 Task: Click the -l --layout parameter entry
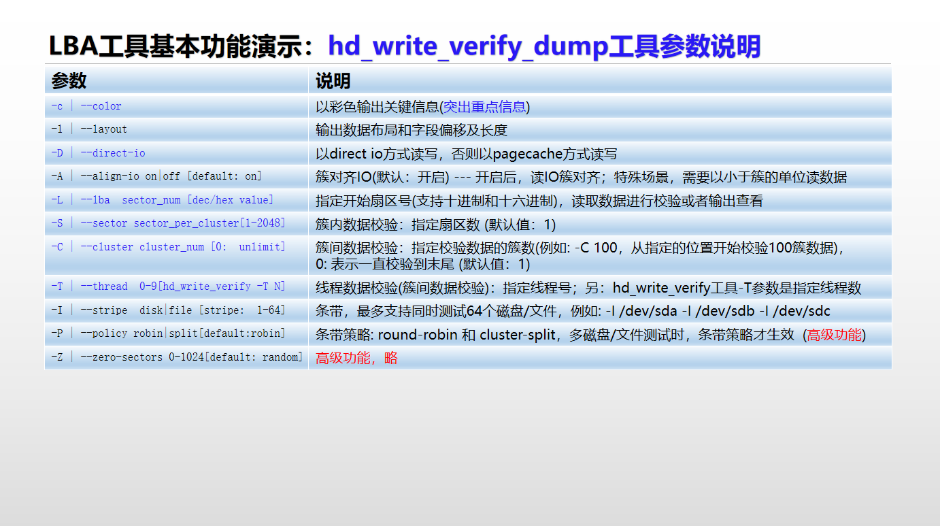82,129
